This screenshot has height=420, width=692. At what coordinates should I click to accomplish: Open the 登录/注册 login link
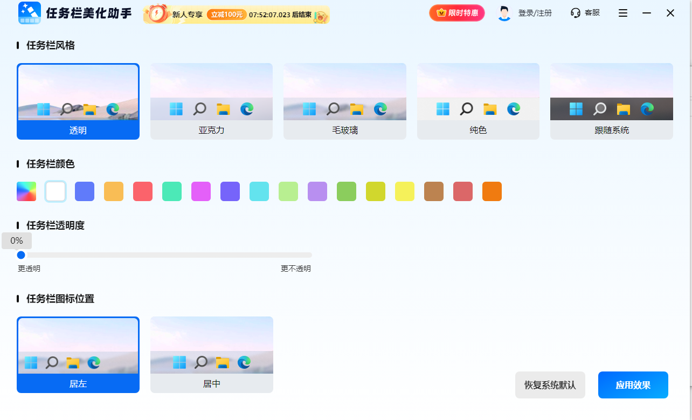(536, 12)
